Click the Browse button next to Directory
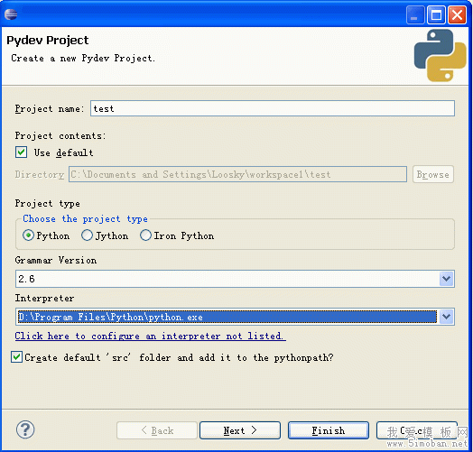The height and width of the screenshot is (452, 473). click(433, 174)
